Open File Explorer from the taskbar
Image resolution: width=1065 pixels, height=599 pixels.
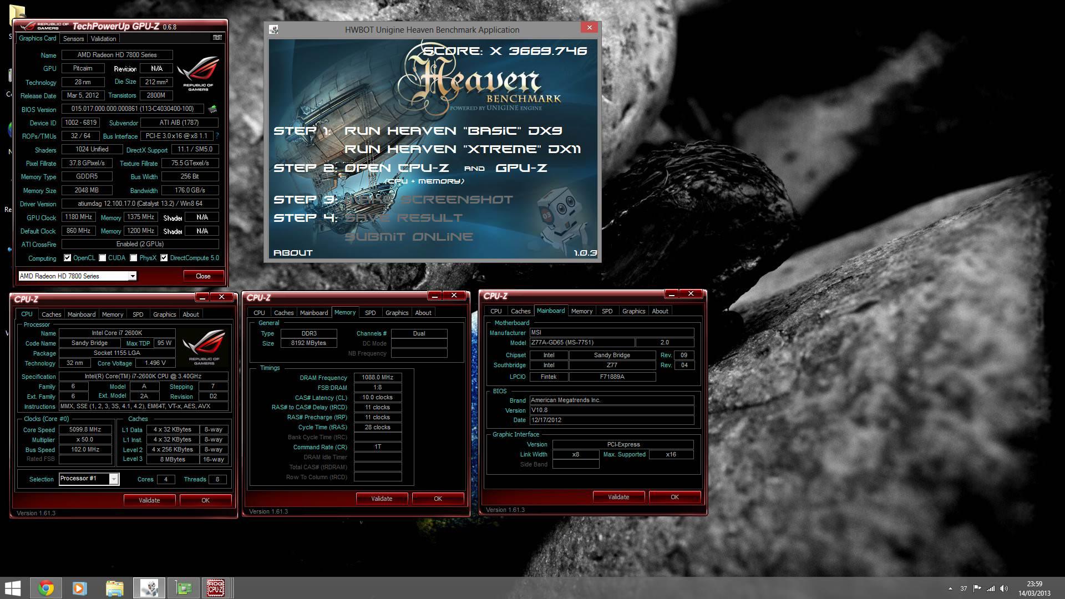click(x=114, y=588)
